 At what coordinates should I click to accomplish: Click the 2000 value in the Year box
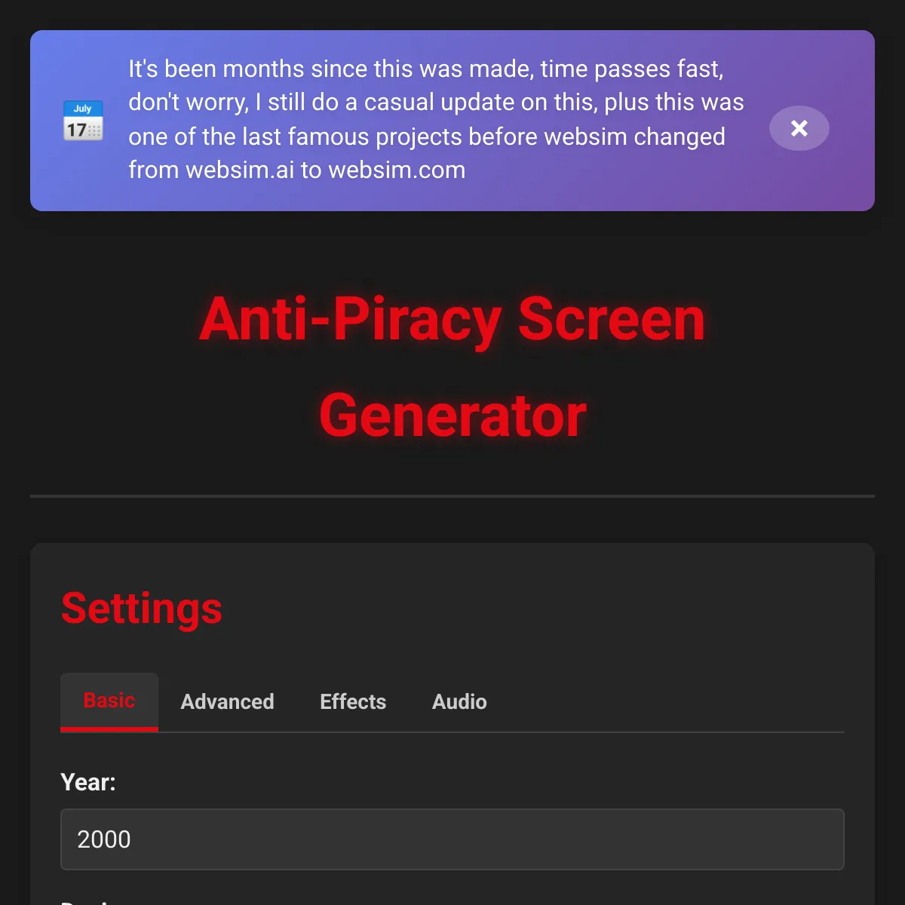click(x=104, y=839)
